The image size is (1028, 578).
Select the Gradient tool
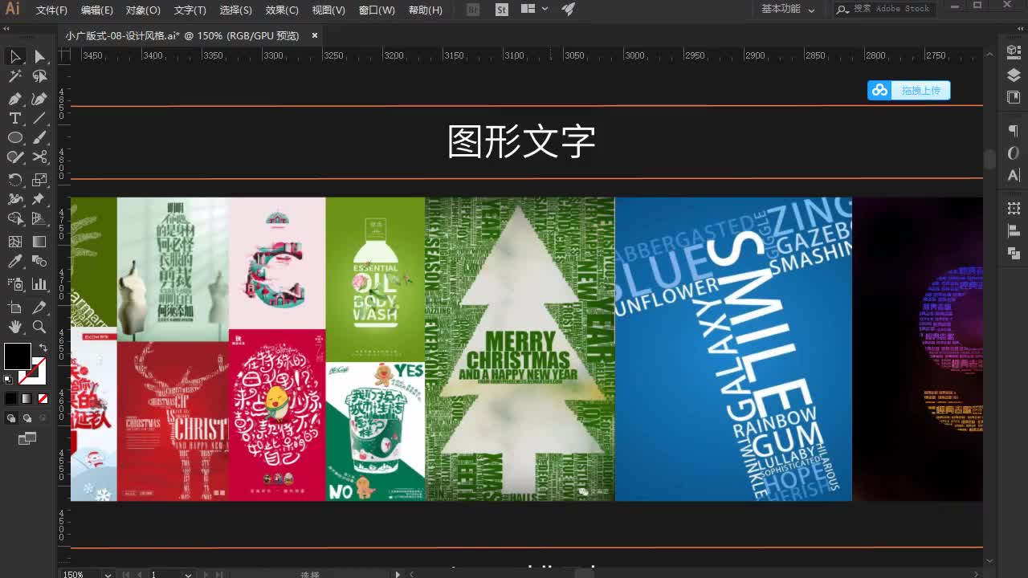pyautogui.click(x=39, y=242)
